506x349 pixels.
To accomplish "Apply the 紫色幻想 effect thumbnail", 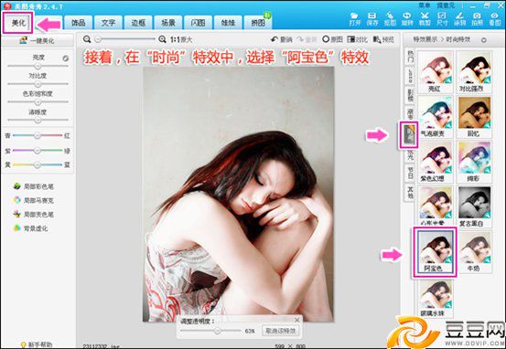I will click(x=436, y=162).
